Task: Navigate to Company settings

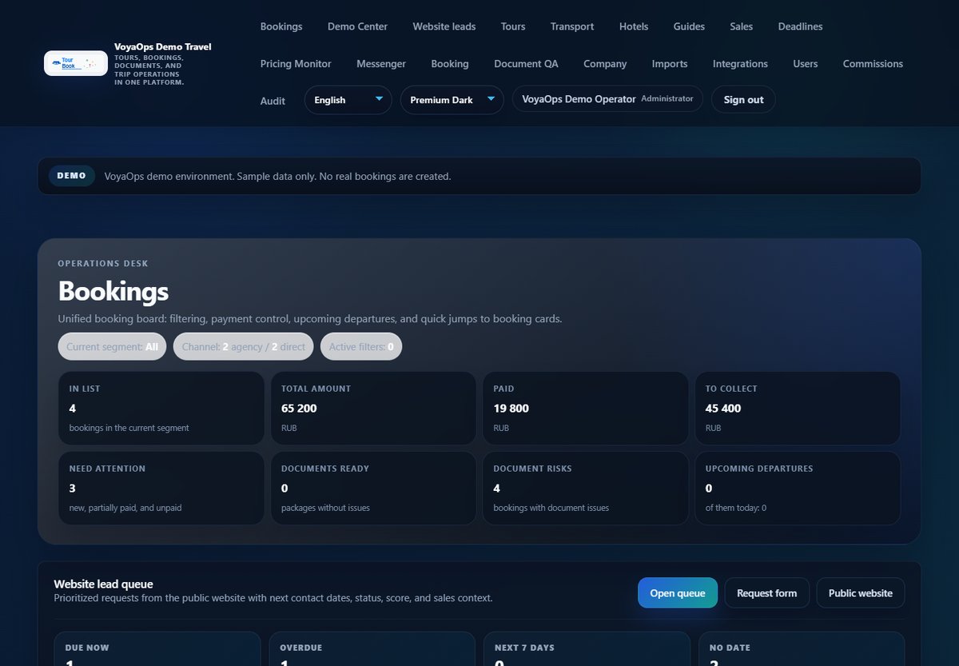Action: tap(605, 64)
